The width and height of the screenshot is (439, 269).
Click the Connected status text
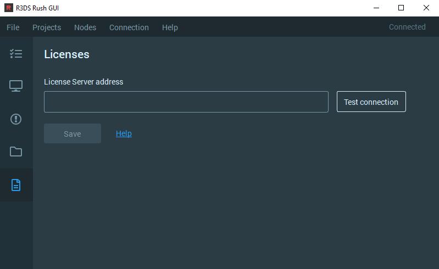coord(407,27)
